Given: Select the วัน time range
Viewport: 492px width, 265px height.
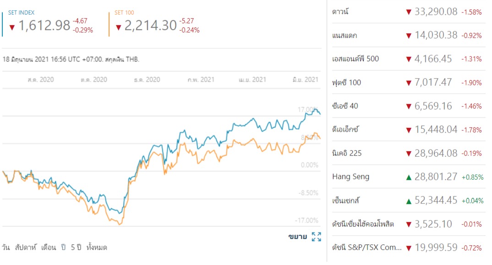Looking at the screenshot, I should coord(6,248).
